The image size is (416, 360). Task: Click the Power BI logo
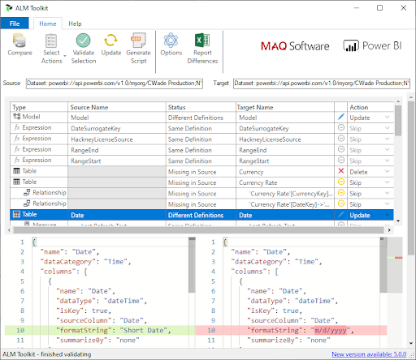372,45
